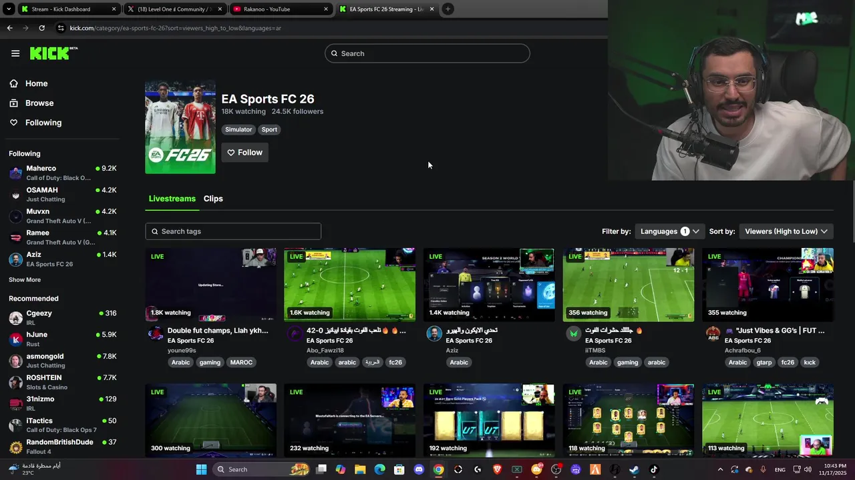This screenshot has width=855, height=480.
Task: Click the Home house icon
Action: click(13, 83)
